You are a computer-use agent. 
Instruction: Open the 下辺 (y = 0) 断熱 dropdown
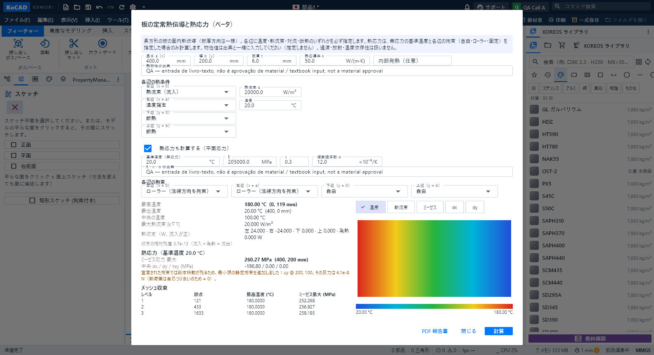point(189,118)
